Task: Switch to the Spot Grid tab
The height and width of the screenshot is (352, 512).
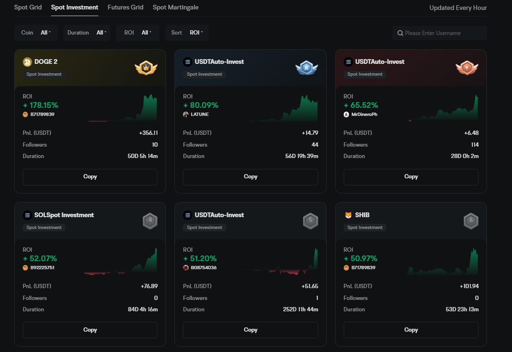Action: point(28,8)
